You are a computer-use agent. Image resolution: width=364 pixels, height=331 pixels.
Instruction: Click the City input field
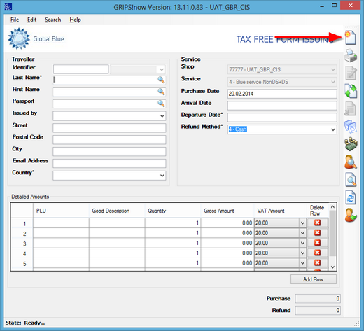(109, 152)
